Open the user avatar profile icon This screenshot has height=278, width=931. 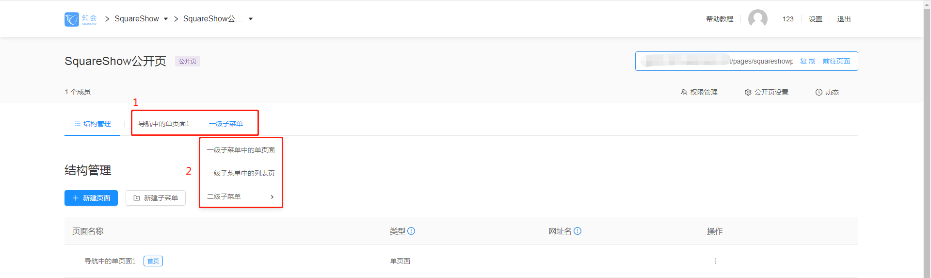click(758, 19)
